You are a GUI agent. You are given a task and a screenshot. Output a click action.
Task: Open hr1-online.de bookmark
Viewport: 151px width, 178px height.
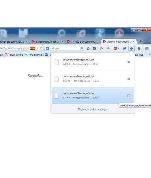pyautogui.click(x=34, y=55)
